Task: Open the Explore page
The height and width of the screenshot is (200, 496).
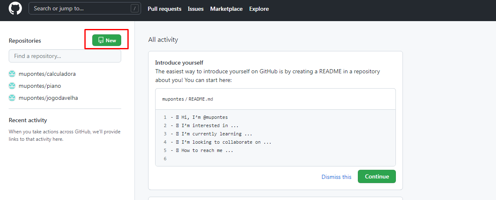Action: coord(259,9)
